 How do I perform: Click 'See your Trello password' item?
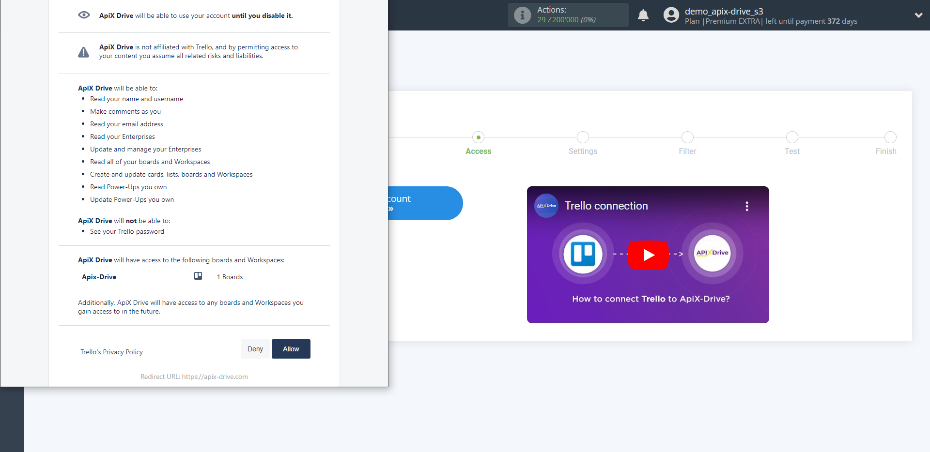(127, 231)
